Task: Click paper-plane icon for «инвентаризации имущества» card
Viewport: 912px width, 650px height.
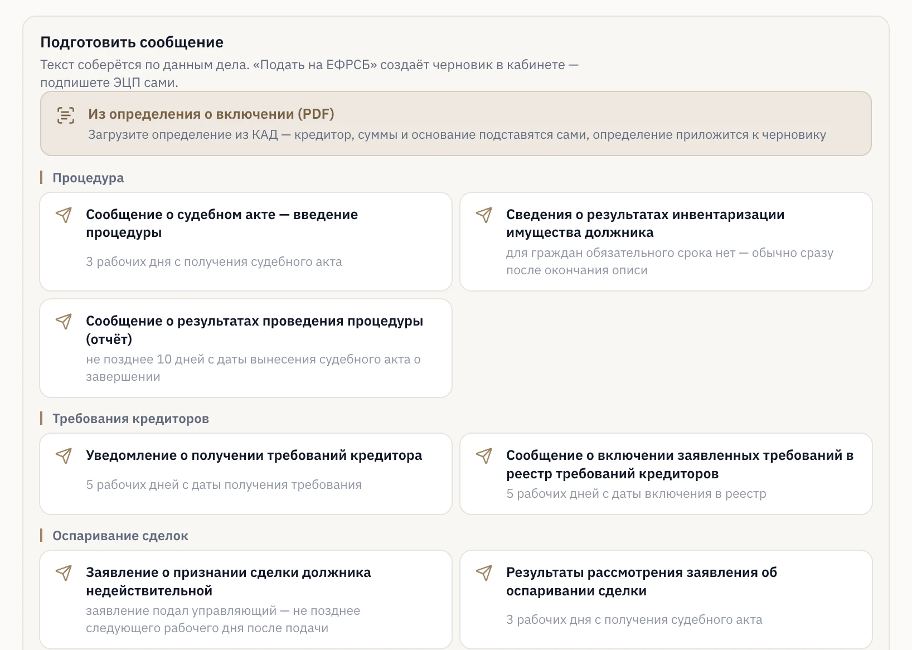Action: (x=484, y=215)
